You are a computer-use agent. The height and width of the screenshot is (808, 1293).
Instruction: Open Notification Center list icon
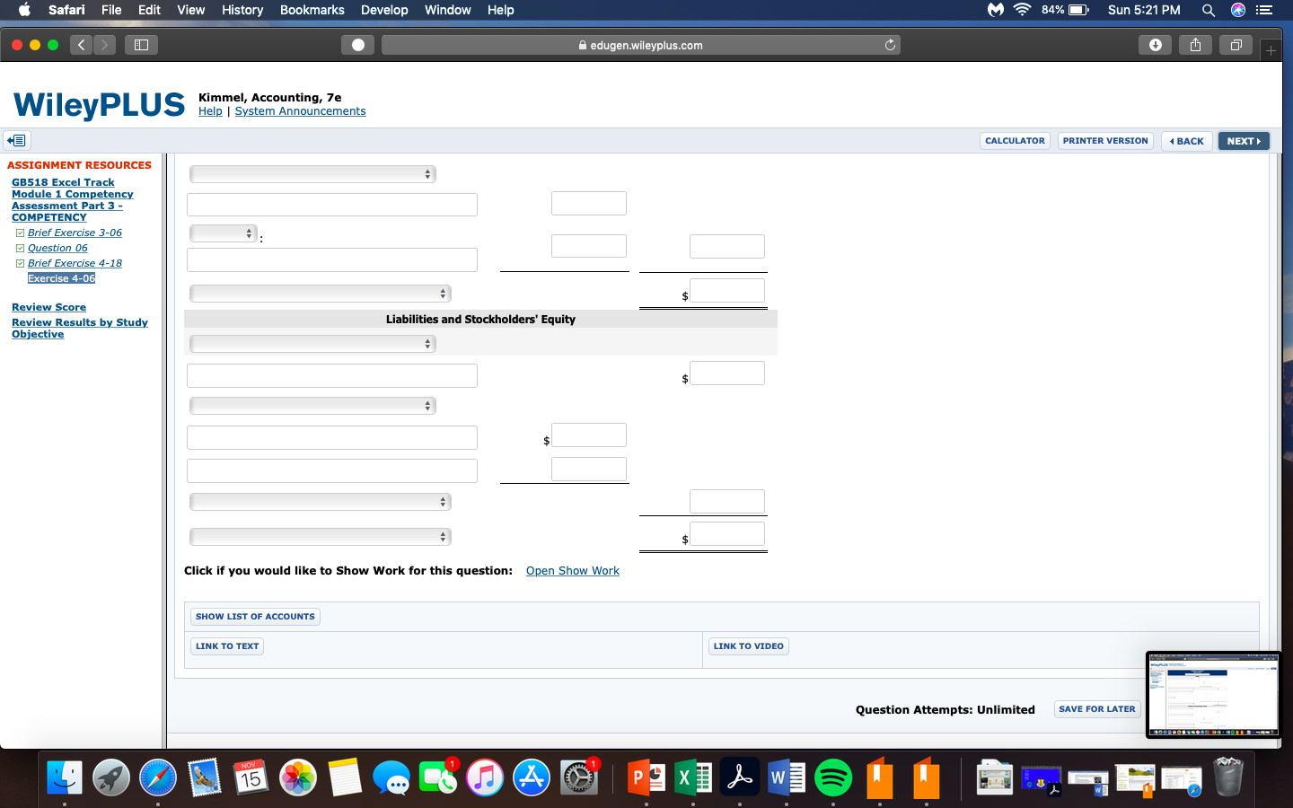pyautogui.click(x=1264, y=10)
